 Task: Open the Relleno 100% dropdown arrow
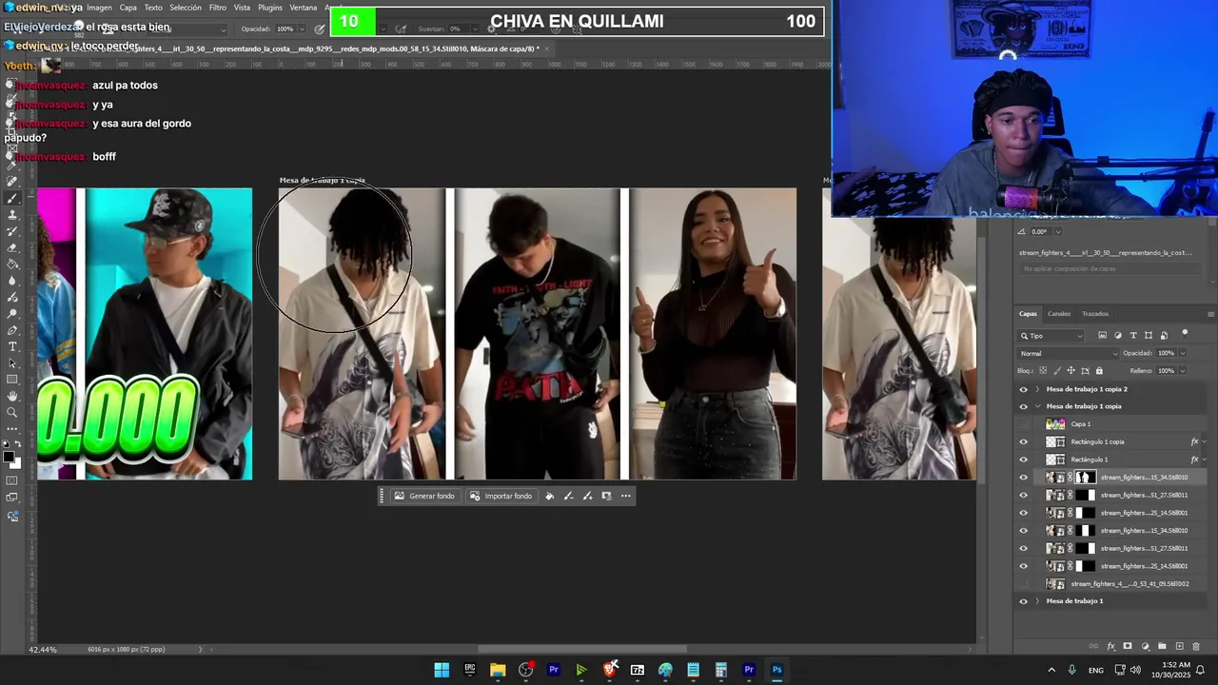tap(1182, 370)
